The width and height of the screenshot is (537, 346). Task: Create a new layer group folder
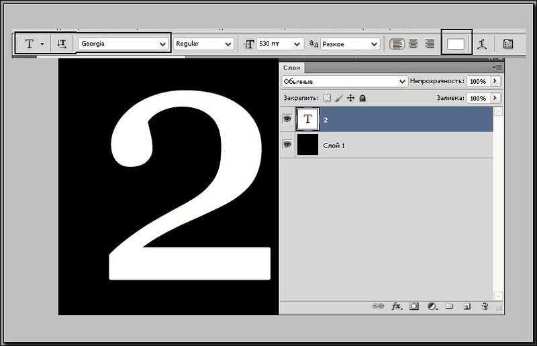449,306
